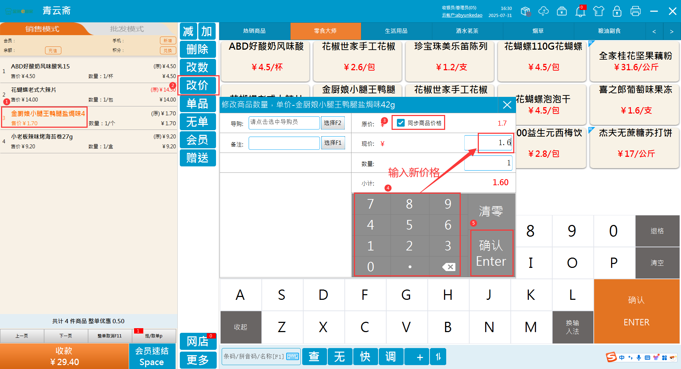Open the shirt skin theme icon
This screenshot has height=369, width=681.
click(599, 11)
